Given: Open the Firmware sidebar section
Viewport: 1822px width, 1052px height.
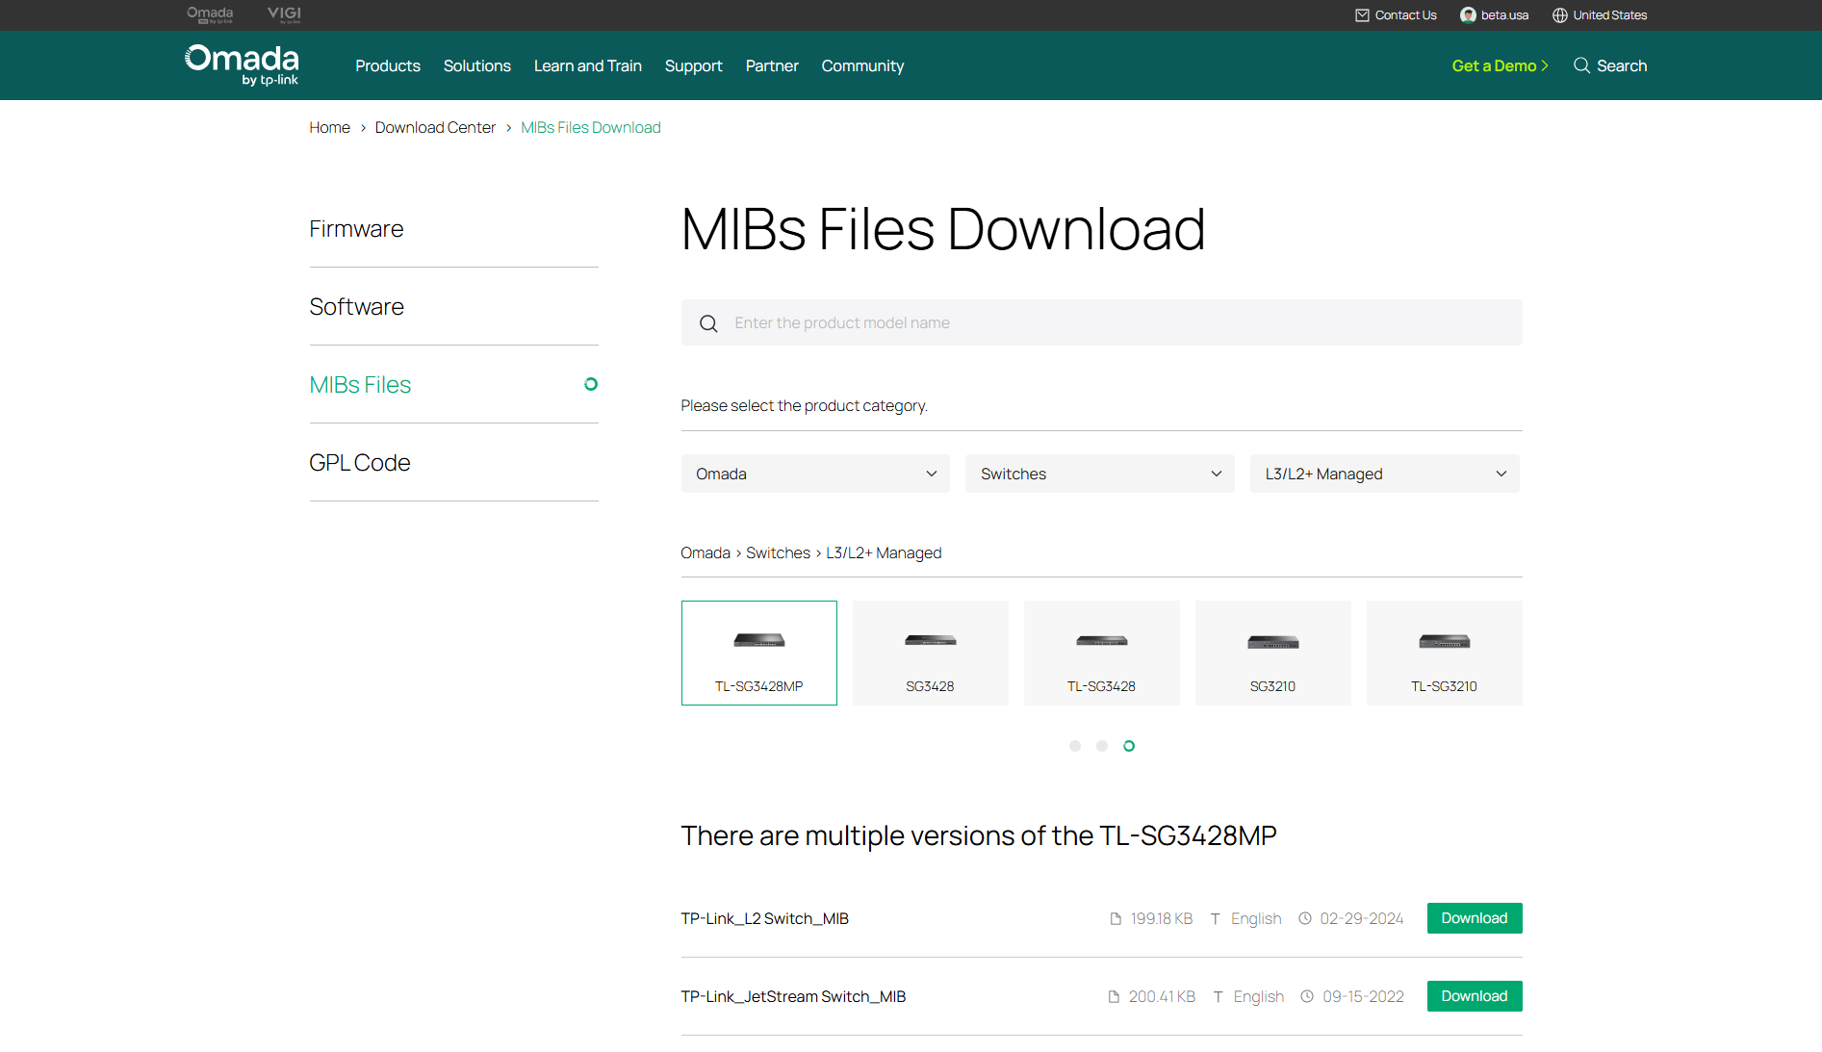Looking at the screenshot, I should click(x=453, y=229).
